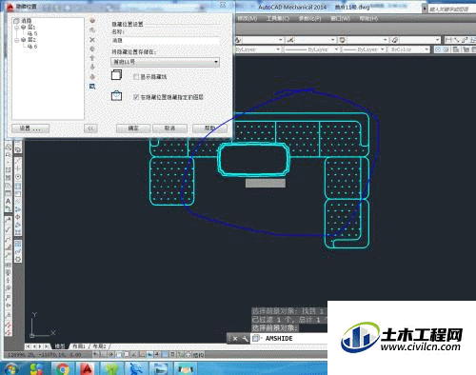Toggle the hide specified layer checkbox
The image size is (476, 375).
pos(136,97)
